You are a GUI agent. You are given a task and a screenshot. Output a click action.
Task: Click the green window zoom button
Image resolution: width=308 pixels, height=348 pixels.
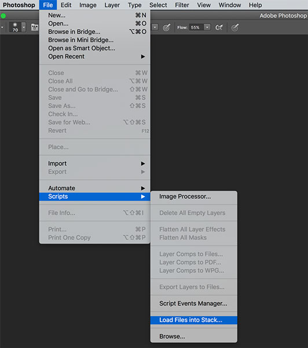coord(3,16)
